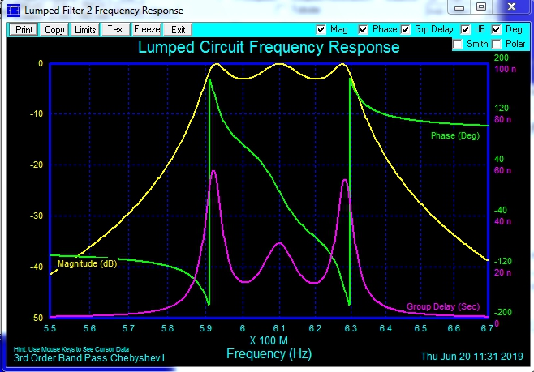This screenshot has height=372, width=534.
Task: Click the 5.5 frequency axis tick label
Action: (50, 328)
